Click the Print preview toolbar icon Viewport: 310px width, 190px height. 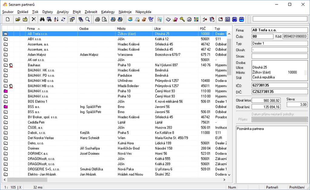click(104, 19)
